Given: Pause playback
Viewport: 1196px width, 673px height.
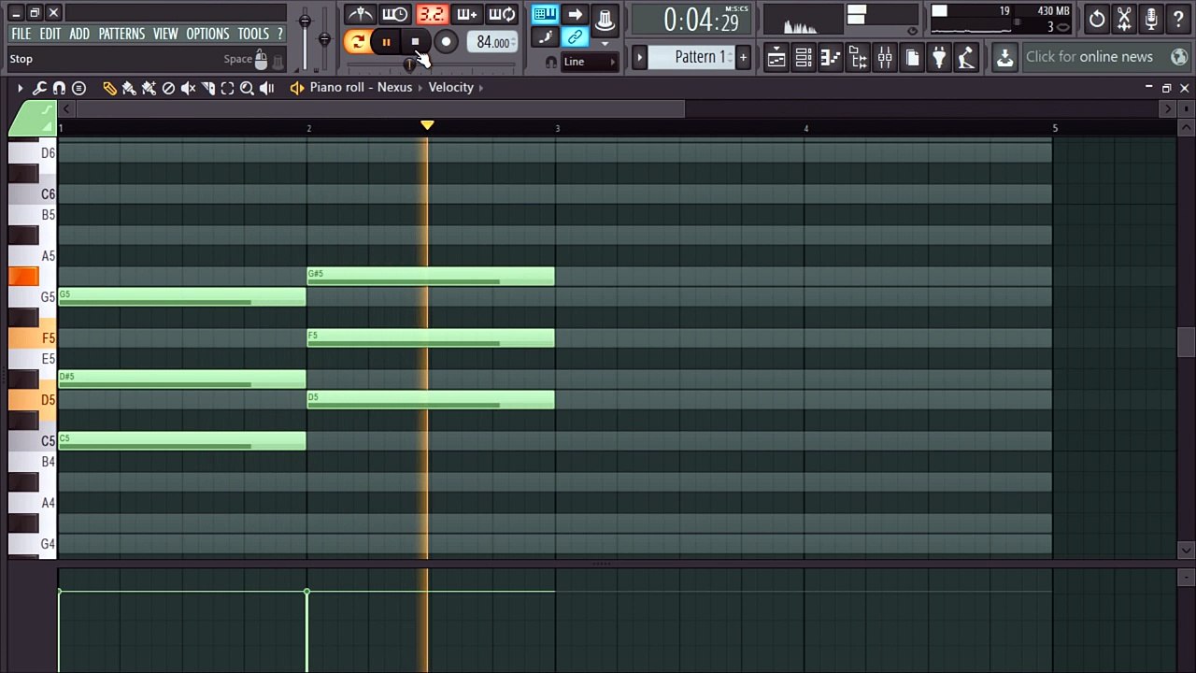Looking at the screenshot, I should pos(386,42).
